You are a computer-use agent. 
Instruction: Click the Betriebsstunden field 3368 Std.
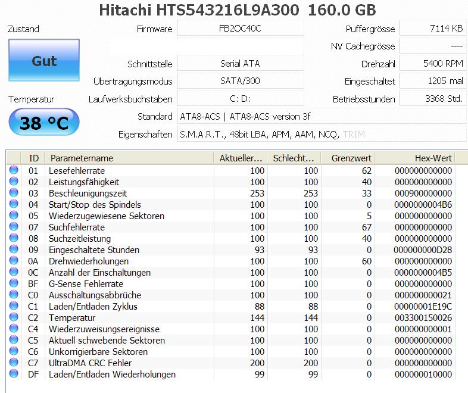coord(433,98)
